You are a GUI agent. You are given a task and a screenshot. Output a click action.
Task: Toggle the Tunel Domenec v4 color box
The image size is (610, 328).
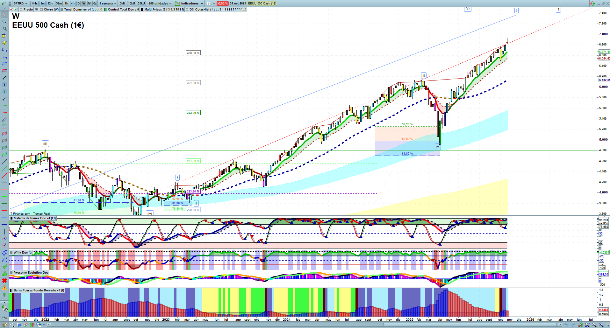(x=62, y=10)
